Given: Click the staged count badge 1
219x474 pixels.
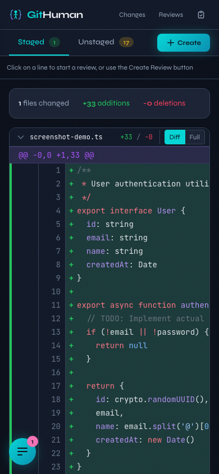Looking at the screenshot, I should (x=54, y=43).
